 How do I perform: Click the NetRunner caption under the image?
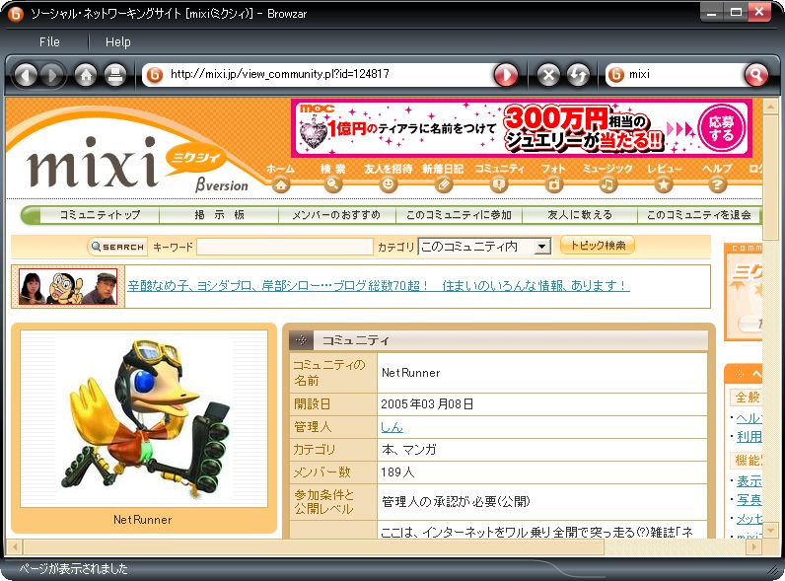tap(143, 520)
